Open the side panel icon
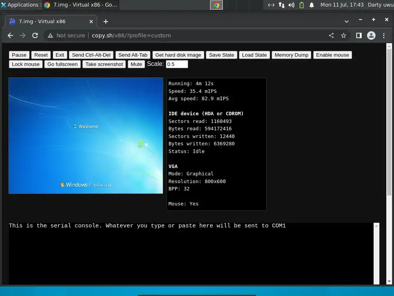Image resolution: width=394 pixels, height=296 pixels. (x=359, y=35)
